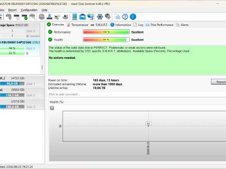Open the disk with clock scheduled test icon
Viewport: 226px width, 169px height.
point(17,17)
